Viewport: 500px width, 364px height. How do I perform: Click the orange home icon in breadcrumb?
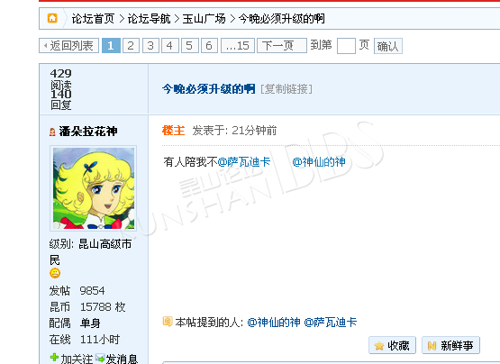(52, 18)
